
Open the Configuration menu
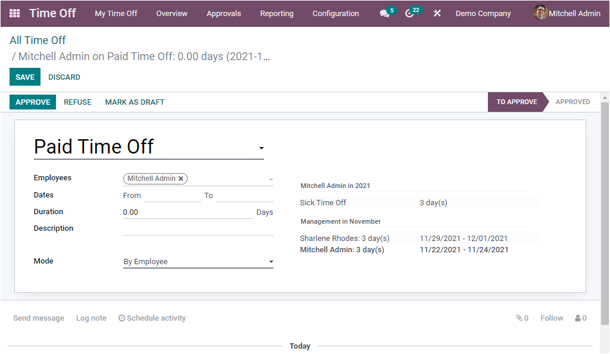(x=335, y=13)
